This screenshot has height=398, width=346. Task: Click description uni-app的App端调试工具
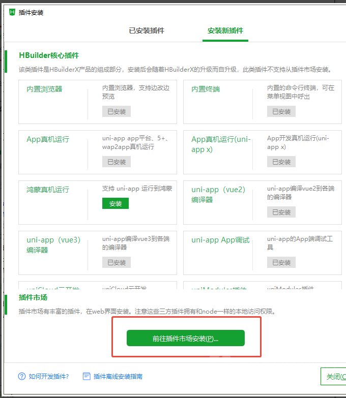[x=300, y=243]
